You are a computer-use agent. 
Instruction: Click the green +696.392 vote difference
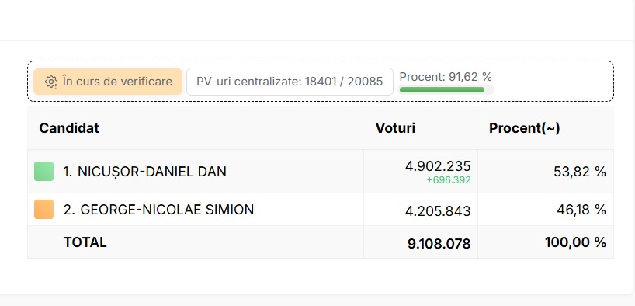click(x=449, y=180)
